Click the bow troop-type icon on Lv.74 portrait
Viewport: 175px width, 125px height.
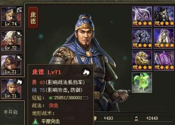coord(19,10)
